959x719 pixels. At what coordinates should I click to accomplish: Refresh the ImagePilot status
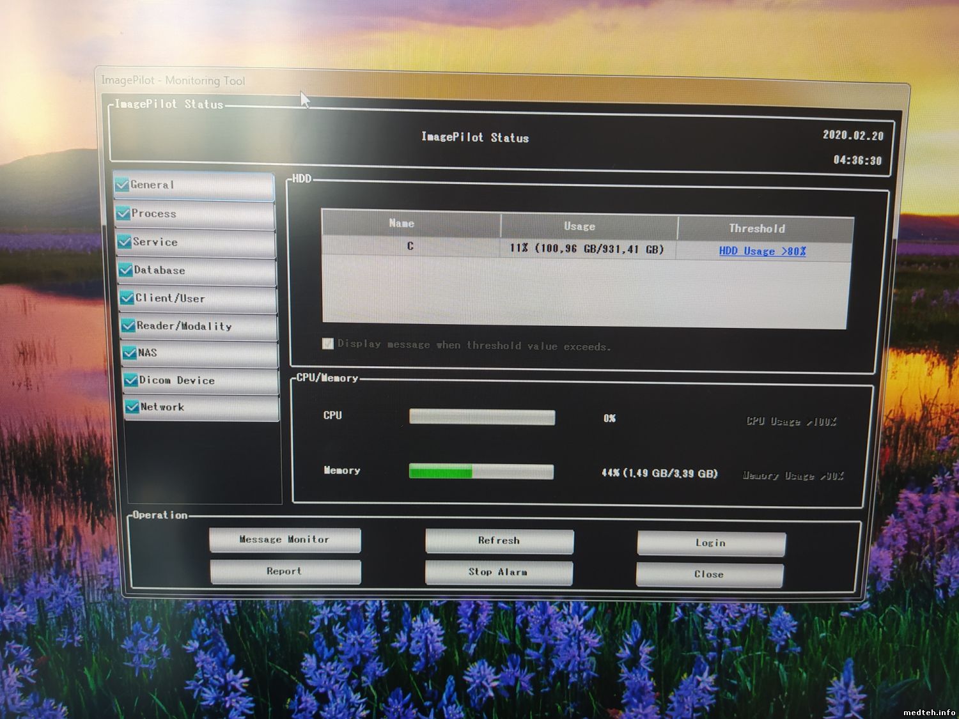click(x=499, y=541)
